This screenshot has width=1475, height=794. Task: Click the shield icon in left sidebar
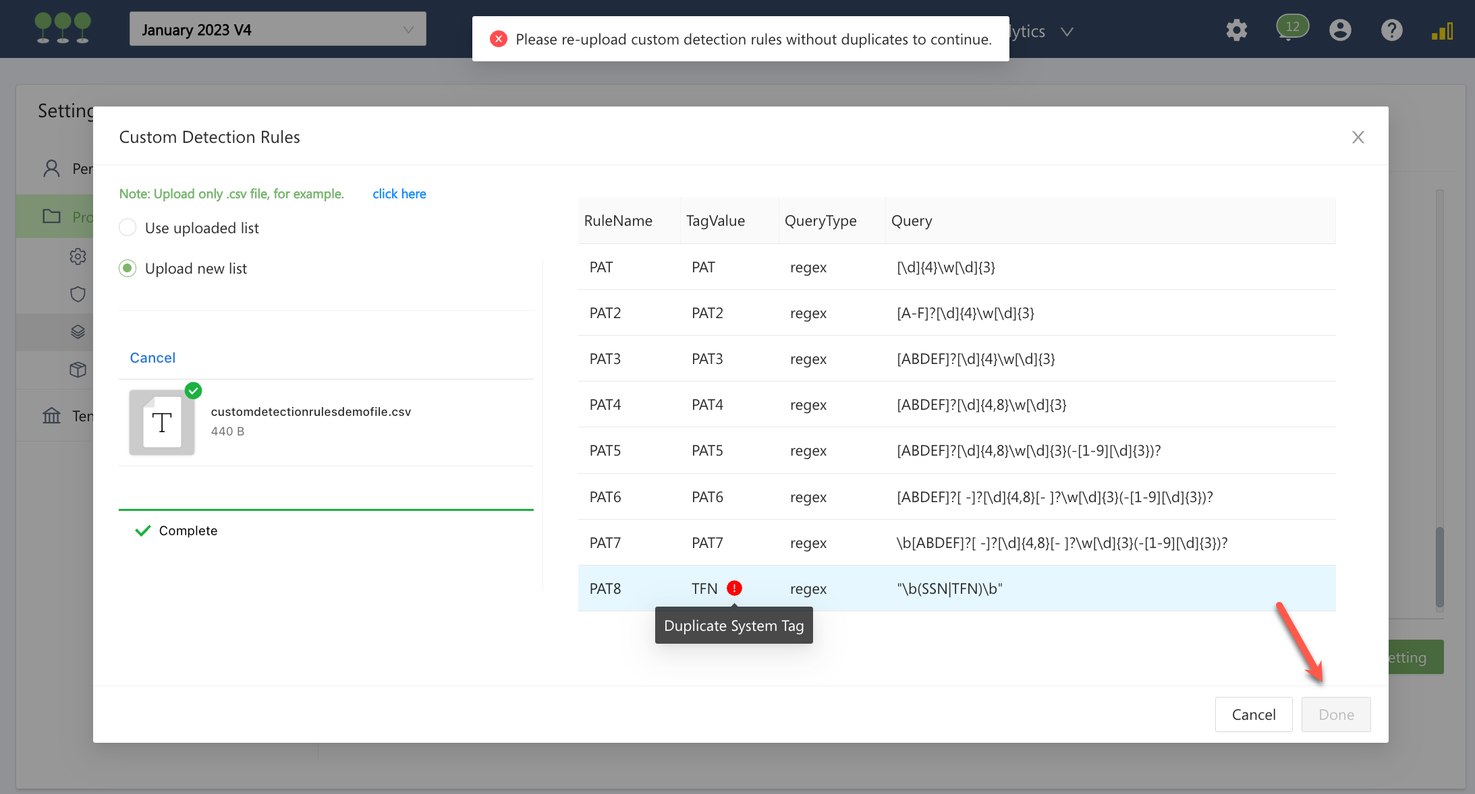[x=78, y=295]
